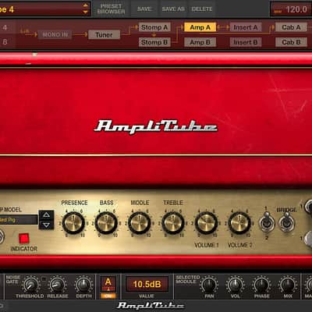Click the amp model name dropdown
This screenshot has width=312, height=312.
coord(19,220)
